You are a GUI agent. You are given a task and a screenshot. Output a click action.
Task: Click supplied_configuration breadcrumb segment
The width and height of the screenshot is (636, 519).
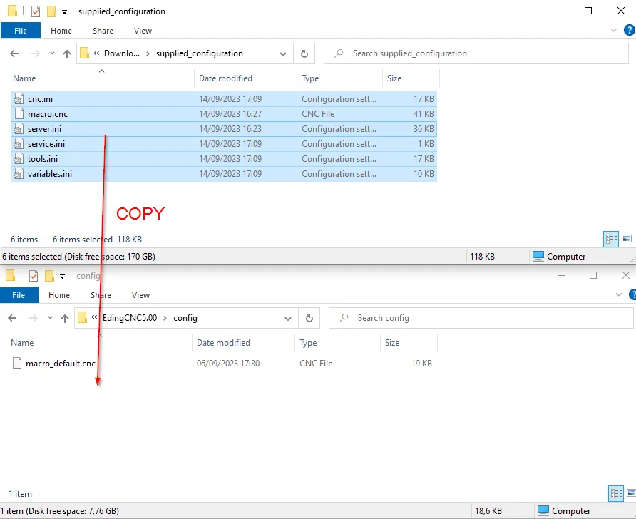pos(200,53)
